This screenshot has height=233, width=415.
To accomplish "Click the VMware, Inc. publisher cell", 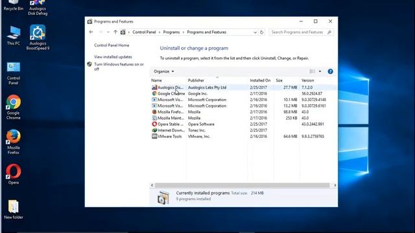I will (x=199, y=137).
